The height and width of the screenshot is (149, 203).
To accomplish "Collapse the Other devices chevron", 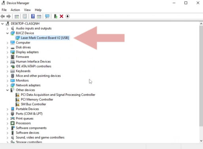I will point(8,90).
